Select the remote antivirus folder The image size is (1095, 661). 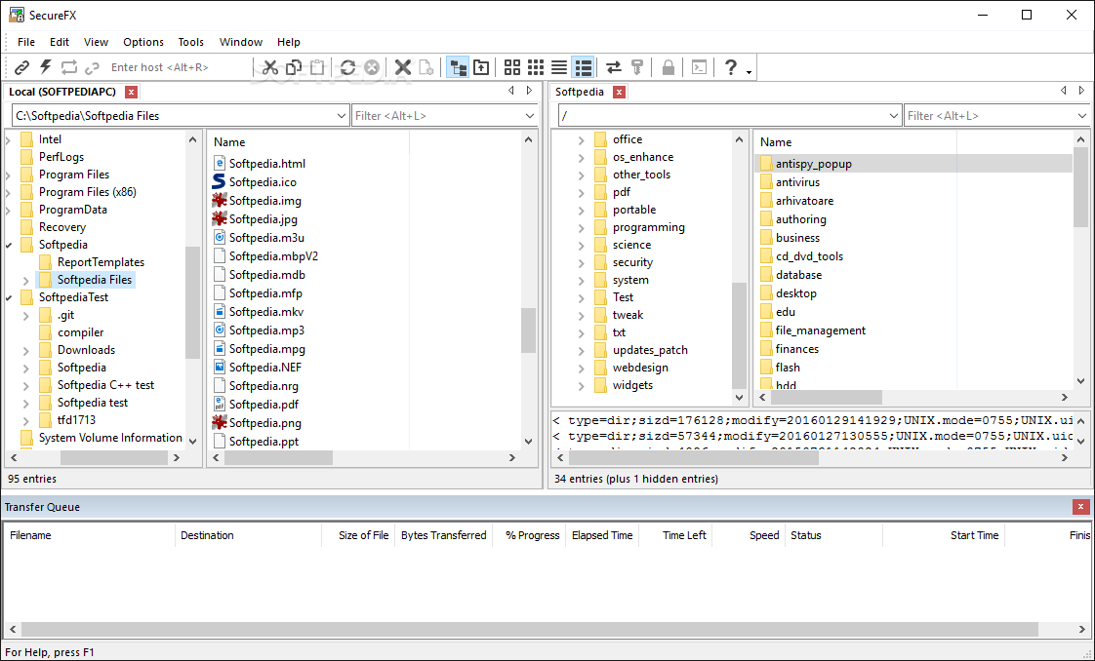(797, 182)
